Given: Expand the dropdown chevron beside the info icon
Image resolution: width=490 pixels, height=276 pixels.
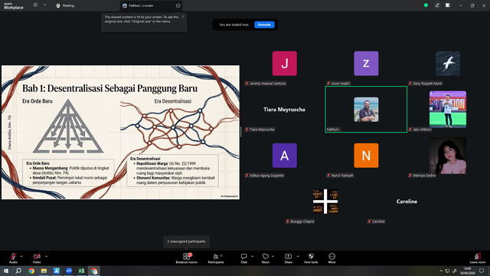Looking at the screenshot, I should [x=44, y=5].
